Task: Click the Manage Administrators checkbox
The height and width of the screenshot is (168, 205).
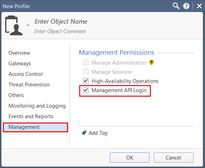Action: tap(86, 62)
